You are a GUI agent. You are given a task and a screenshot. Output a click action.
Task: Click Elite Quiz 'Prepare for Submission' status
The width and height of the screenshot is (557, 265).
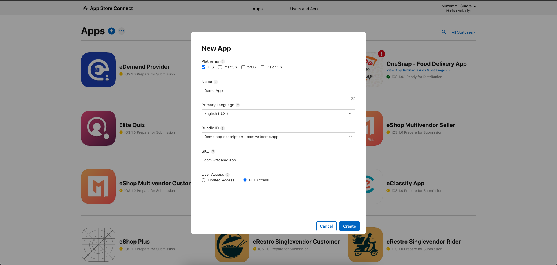pyautogui.click(x=149, y=132)
